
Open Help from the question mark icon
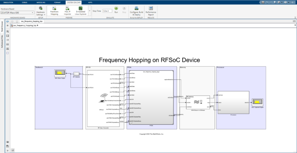coord(285,2)
